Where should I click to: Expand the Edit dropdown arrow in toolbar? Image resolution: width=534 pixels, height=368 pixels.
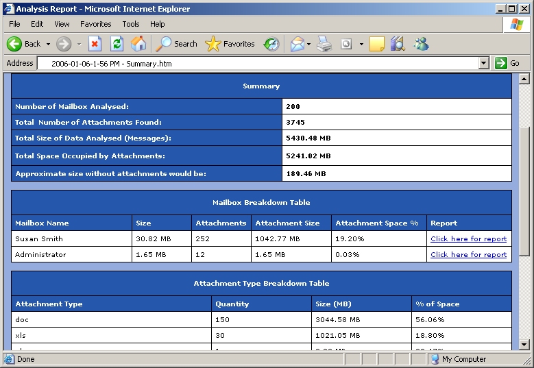click(x=361, y=45)
